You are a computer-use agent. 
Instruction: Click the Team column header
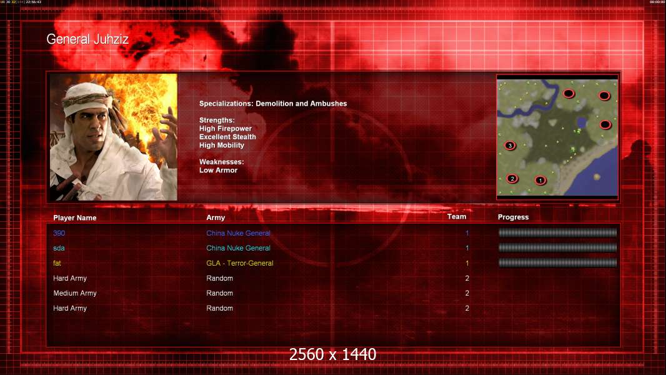click(x=457, y=217)
